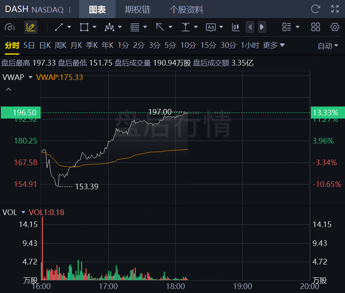Open chart settings gear icon
Viewport: 345px width, 293px height.
335,27
